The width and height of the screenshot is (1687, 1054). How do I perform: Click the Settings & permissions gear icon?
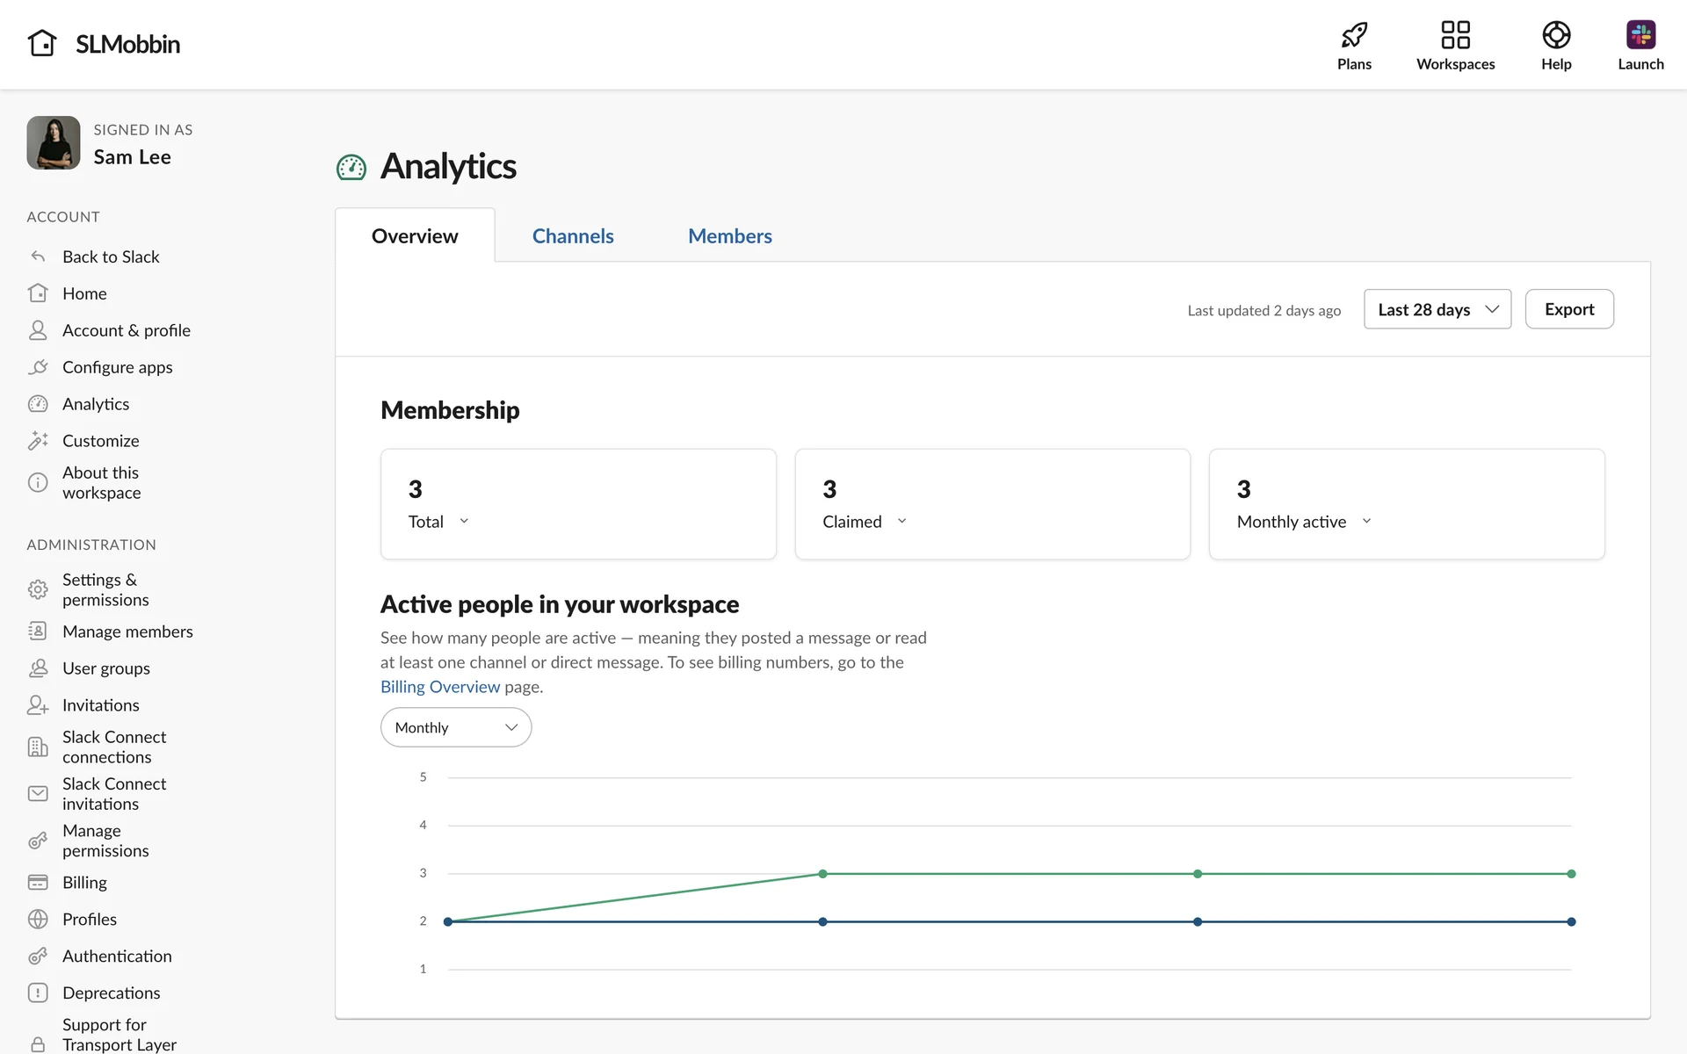pyautogui.click(x=38, y=589)
